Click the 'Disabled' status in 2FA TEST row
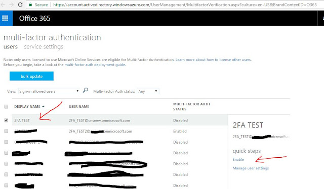This screenshot has width=324, height=189. 180,120
